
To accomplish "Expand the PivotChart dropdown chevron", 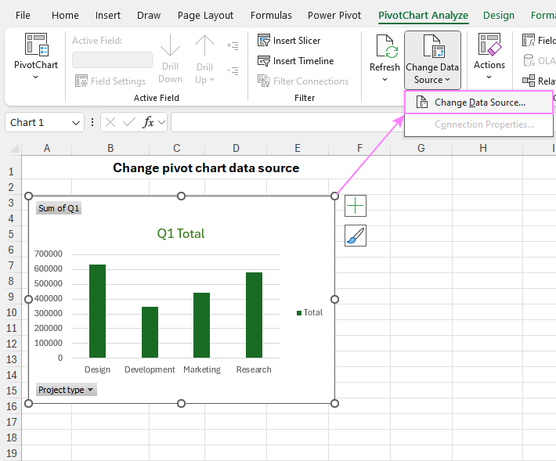I will click(35, 77).
